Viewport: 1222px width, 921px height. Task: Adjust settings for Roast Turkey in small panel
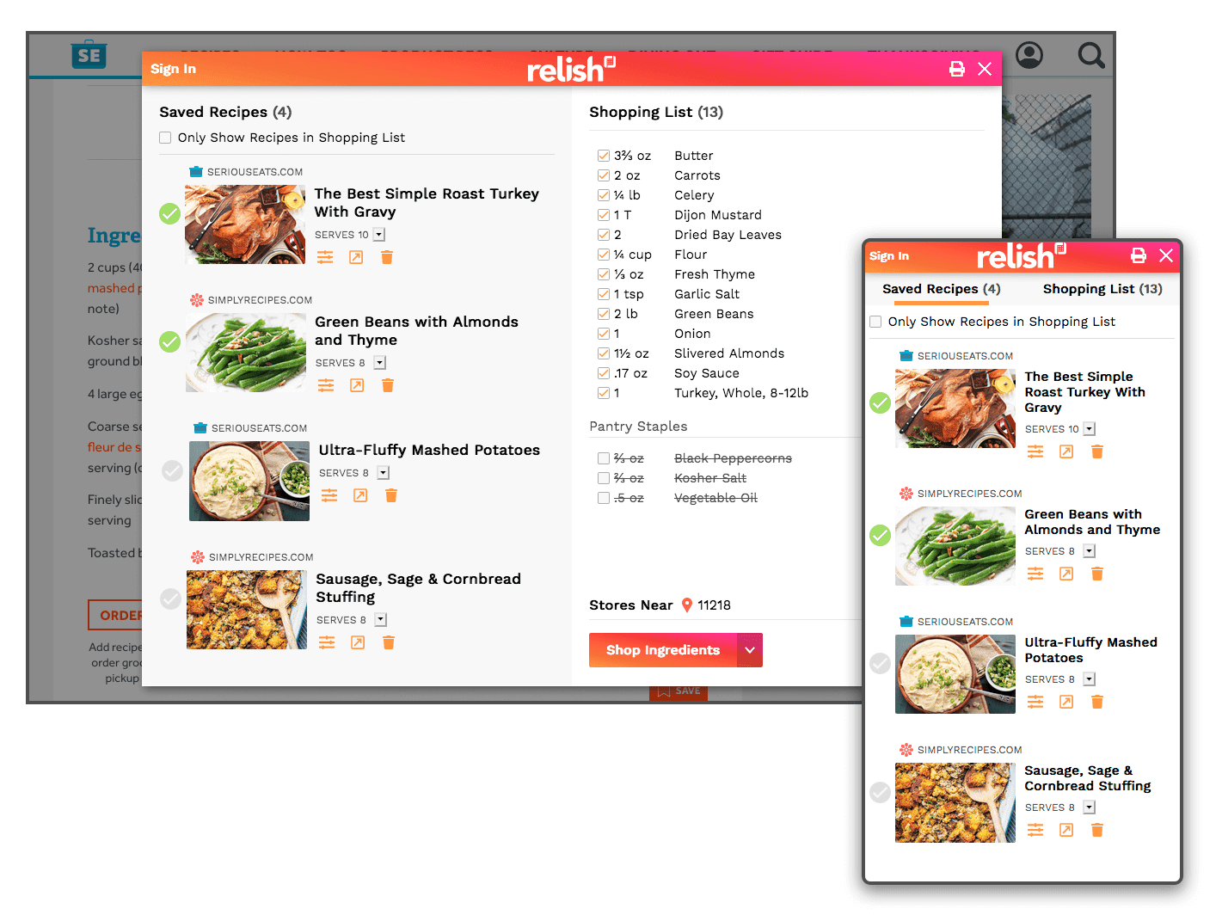click(x=1035, y=451)
